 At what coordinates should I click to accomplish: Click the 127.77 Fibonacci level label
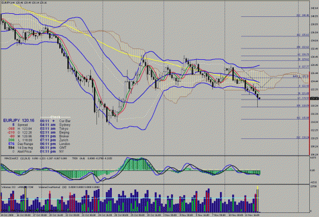(x=304, y=66)
